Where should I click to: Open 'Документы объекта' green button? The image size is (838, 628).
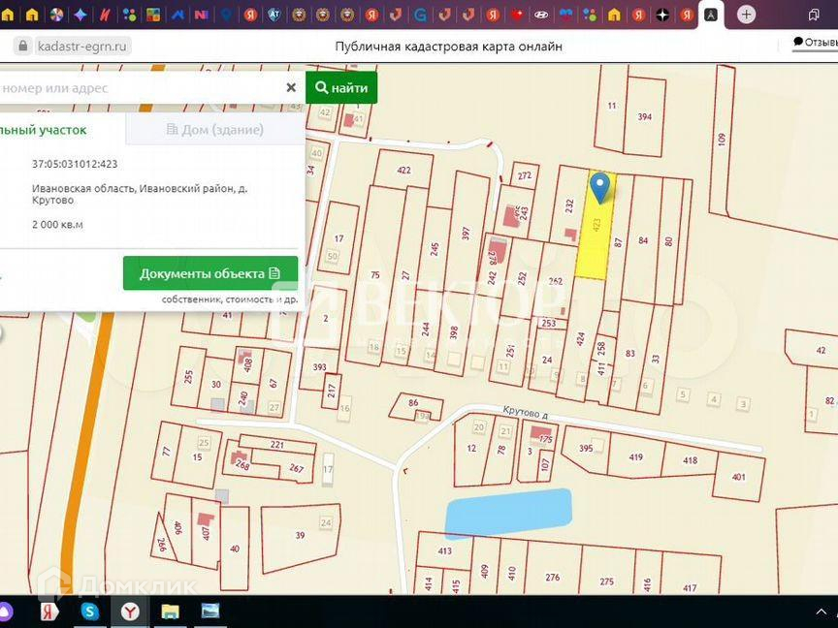pyautogui.click(x=209, y=273)
